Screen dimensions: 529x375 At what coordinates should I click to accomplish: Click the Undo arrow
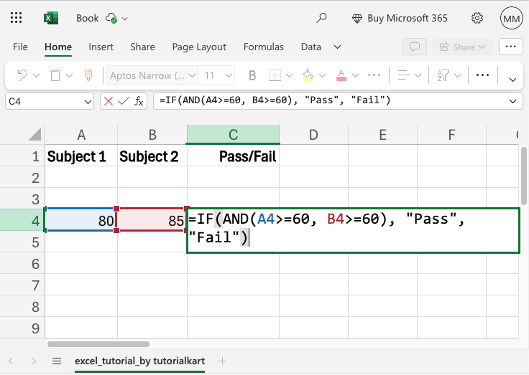pyautogui.click(x=22, y=75)
